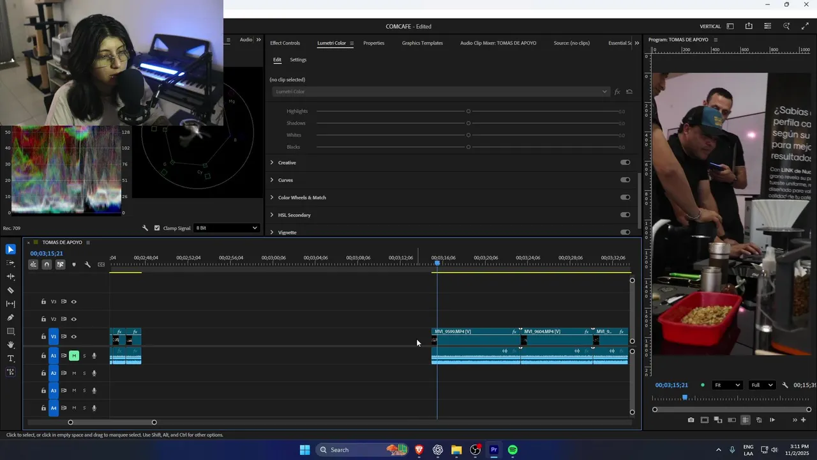Screen dimensions: 817x460
Task: Toggle Snap in Timeline magnet
Action: pyautogui.click(x=47, y=264)
